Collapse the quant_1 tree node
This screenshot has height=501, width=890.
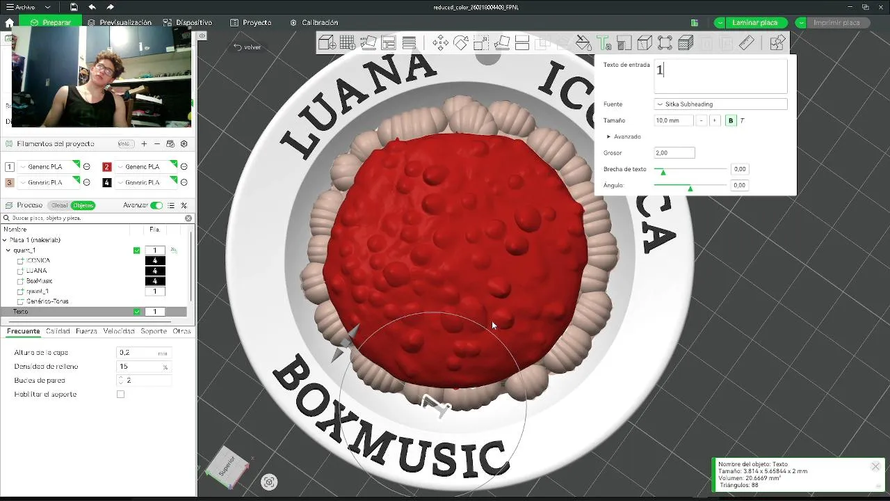[x=8, y=250]
